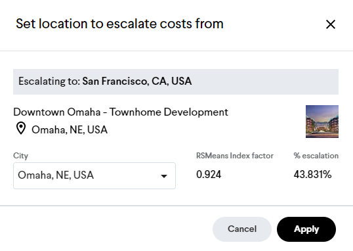This screenshot has width=353, height=251.
Task: Select the 0.924 index factor value
Action: (x=209, y=175)
